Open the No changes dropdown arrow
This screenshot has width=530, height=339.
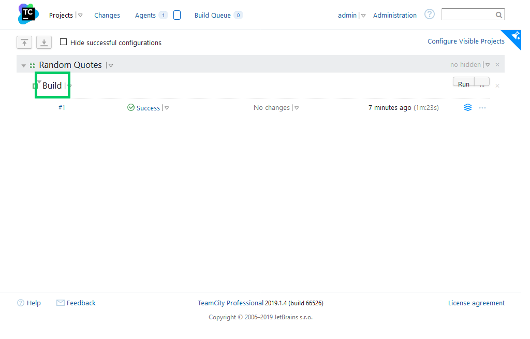click(297, 108)
